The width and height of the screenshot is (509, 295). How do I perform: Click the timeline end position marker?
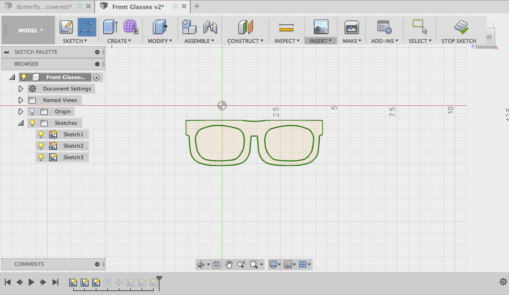pos(159,278)
